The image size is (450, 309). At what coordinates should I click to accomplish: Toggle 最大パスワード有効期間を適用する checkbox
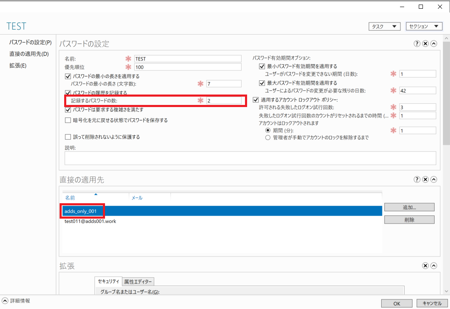[262, 83]
